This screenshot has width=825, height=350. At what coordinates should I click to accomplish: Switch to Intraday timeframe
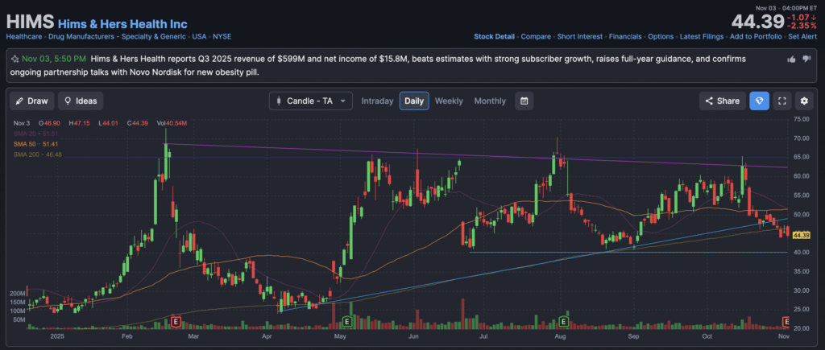coord(377,101)
